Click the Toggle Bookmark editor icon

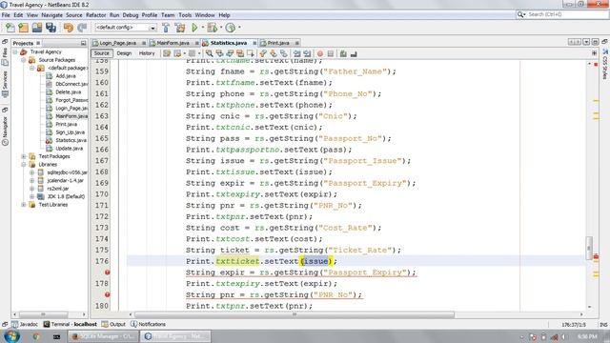284,53
